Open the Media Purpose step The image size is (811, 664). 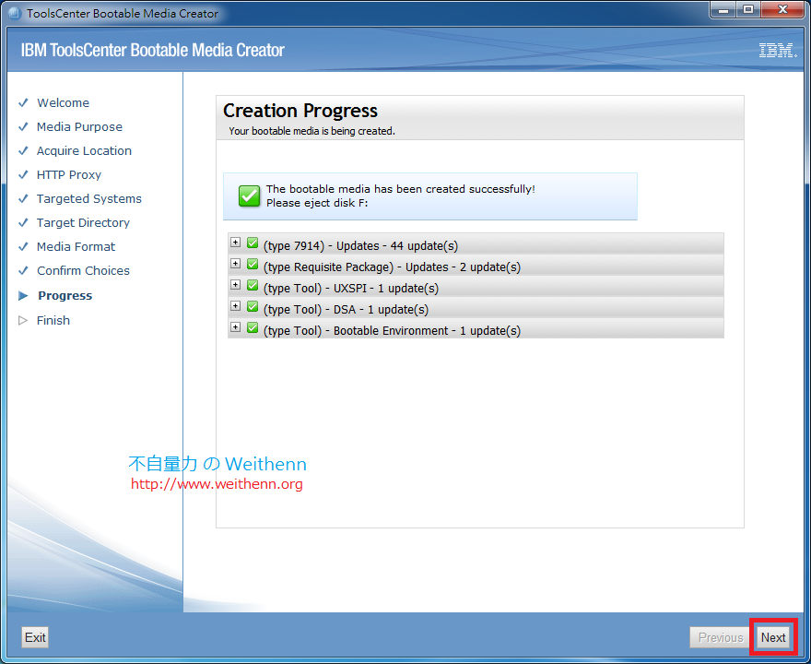click(79, 126)
